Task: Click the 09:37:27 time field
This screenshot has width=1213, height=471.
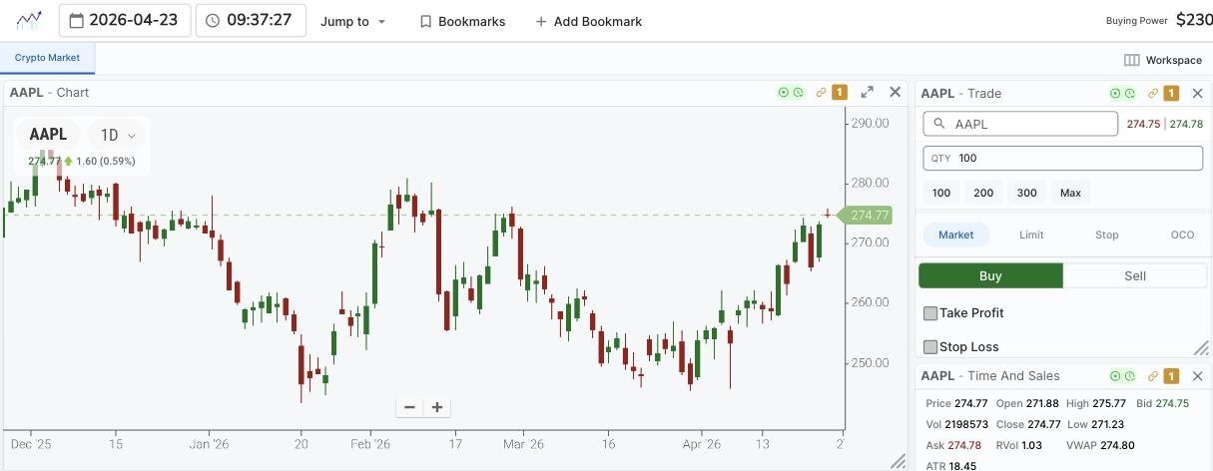Action: pyautogui.click(x=251, y=20)
